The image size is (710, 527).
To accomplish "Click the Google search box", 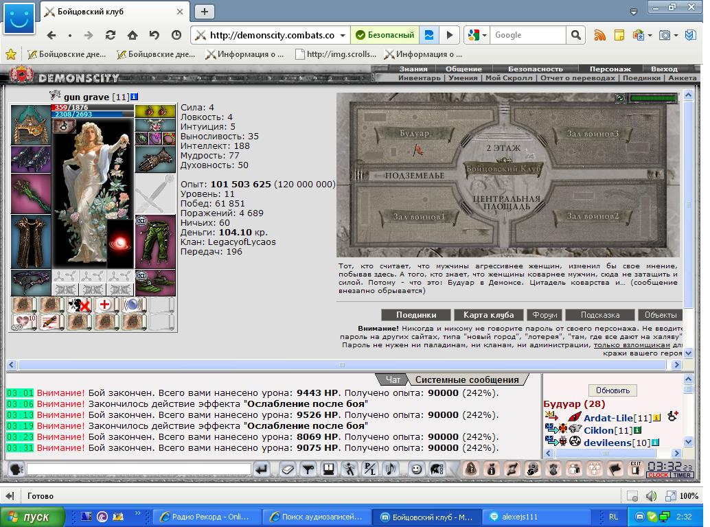I will coord(527,35).
